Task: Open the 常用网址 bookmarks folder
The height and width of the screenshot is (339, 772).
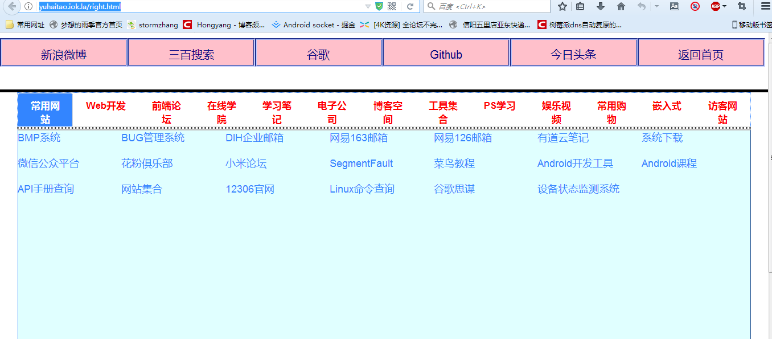Action: 25,24
